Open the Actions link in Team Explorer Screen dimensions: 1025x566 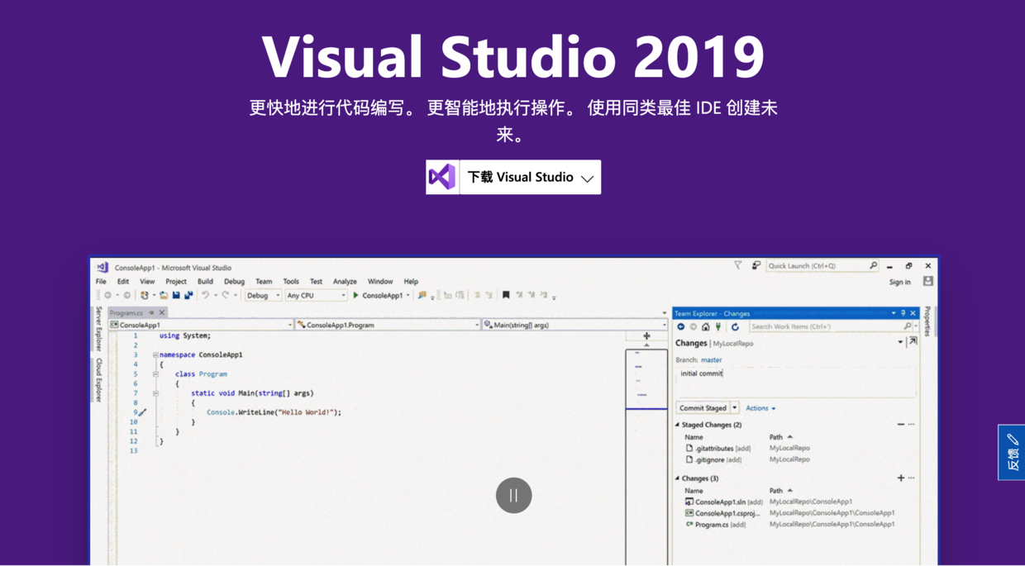tap(757, 407)
